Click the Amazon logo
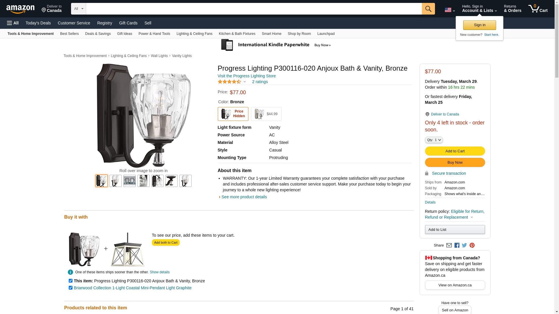Viewport: 559px width, 314px height. pos(20,9)
